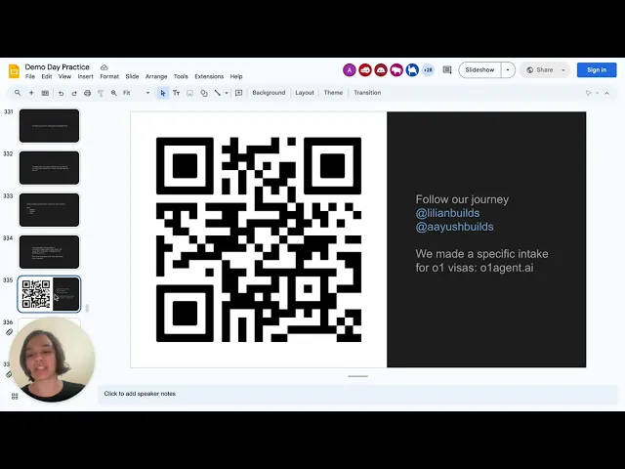Undo the last action

coord(61,93)
